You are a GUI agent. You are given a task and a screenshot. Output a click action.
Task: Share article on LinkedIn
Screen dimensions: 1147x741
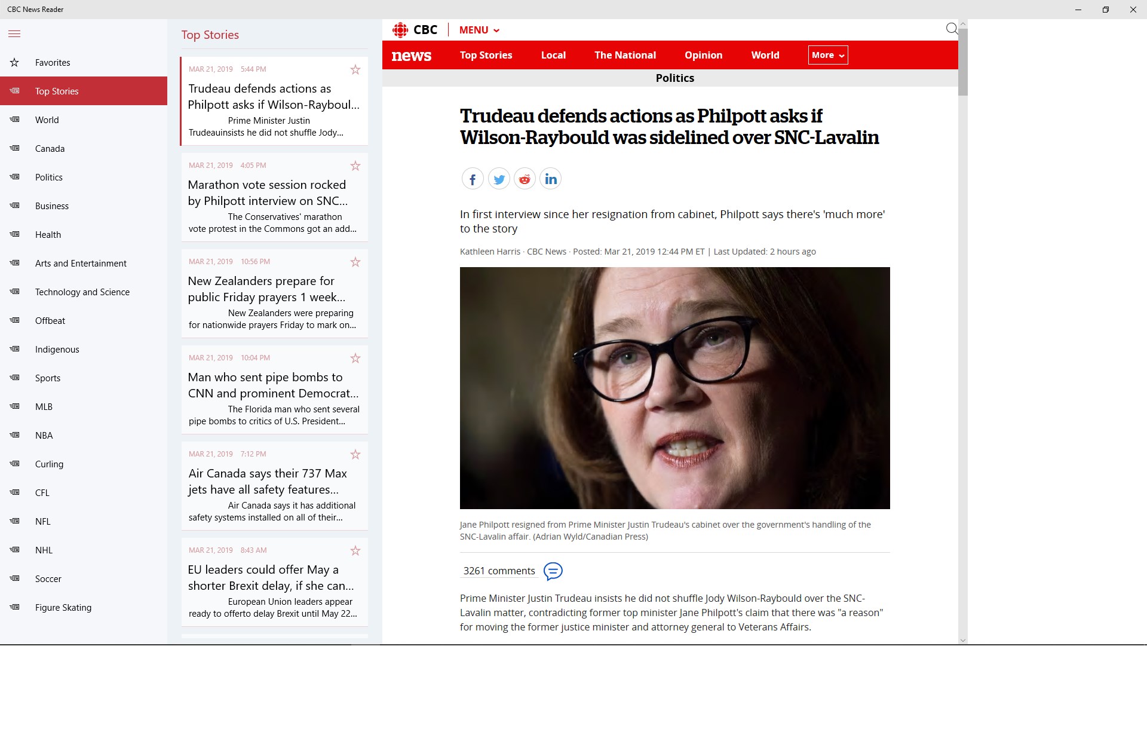pyautogui.click(x=551, y=179)
